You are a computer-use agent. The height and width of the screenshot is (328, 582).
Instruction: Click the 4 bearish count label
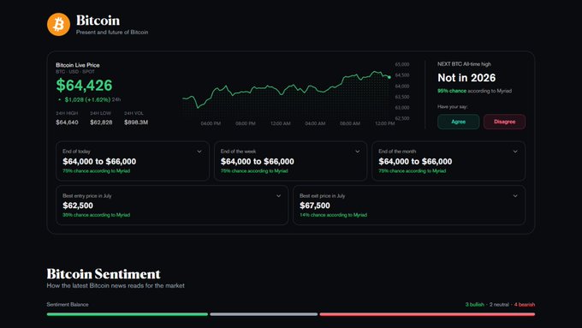click(525, 305)
